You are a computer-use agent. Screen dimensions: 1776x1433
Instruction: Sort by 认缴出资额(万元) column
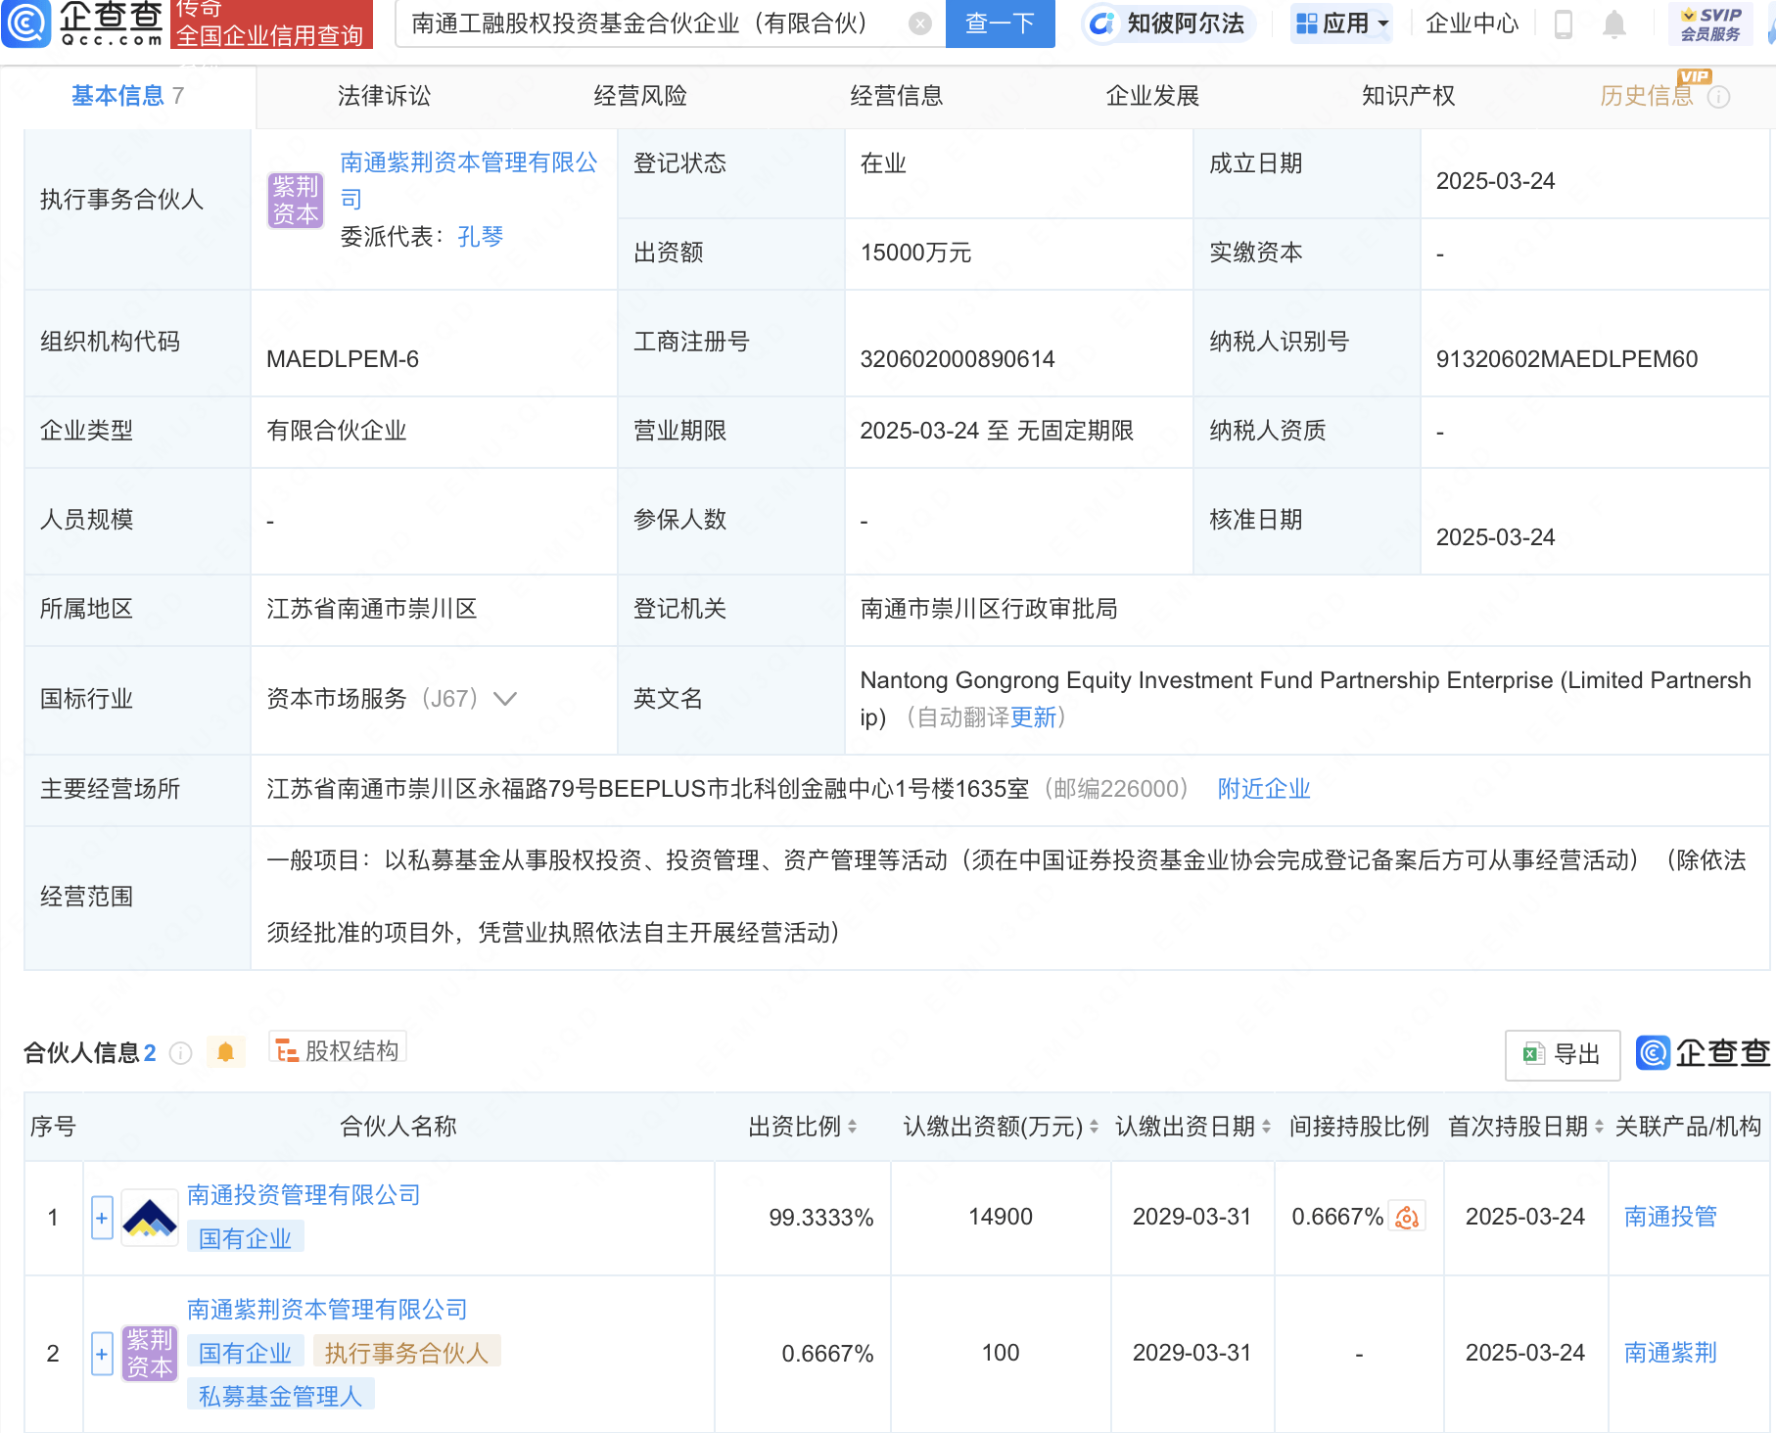[x=1094, y=1127]
